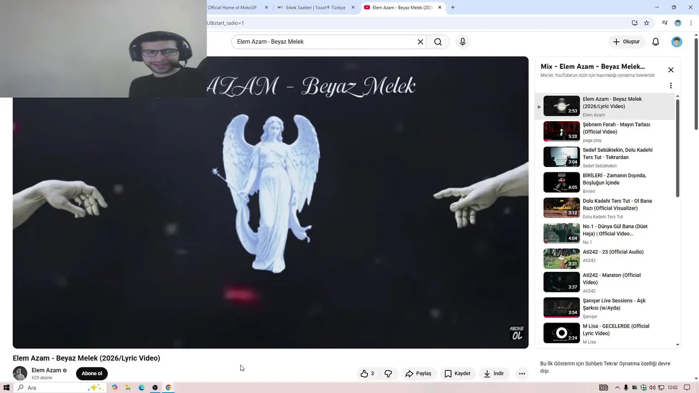Click the magnifier search button on YouTube
Image resolution: width=699 pixels, height=393 pixels.
pos(438,42)
